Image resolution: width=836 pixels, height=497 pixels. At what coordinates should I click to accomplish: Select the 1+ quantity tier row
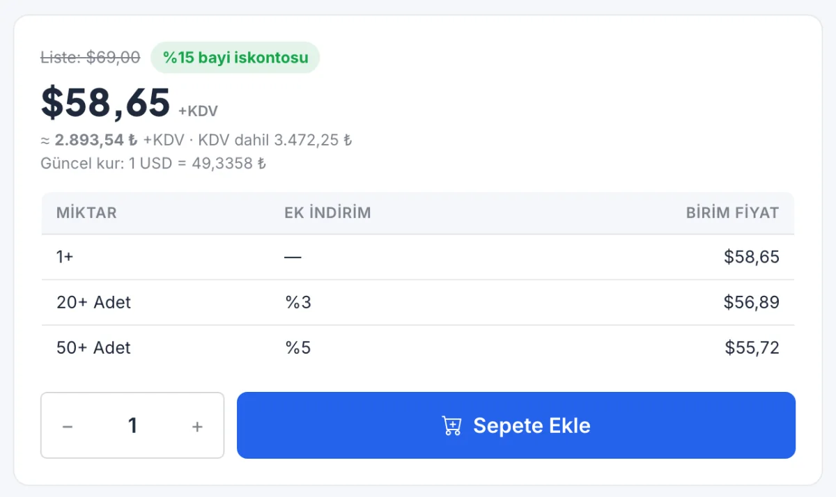[x=418, y=257]
